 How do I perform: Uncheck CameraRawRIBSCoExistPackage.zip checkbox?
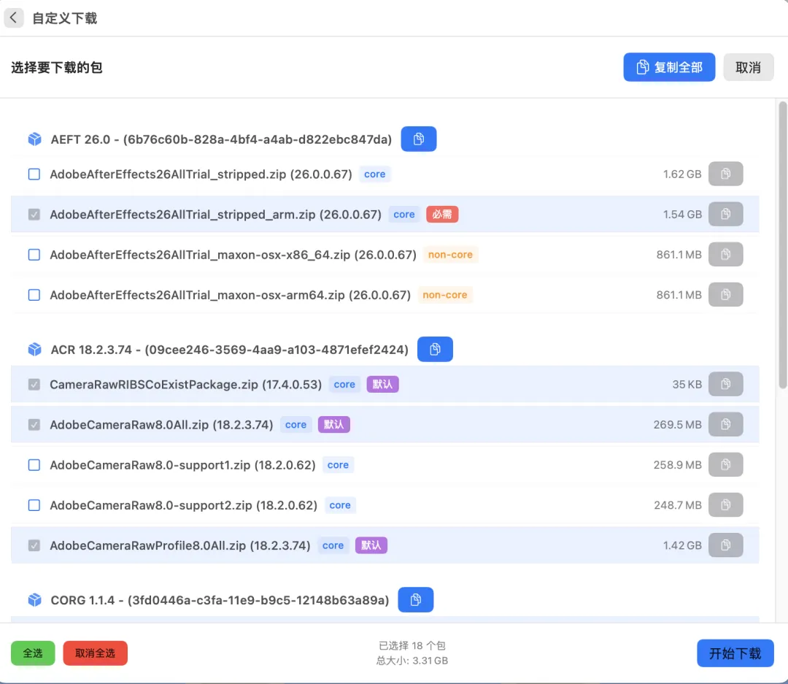(34, 384)
